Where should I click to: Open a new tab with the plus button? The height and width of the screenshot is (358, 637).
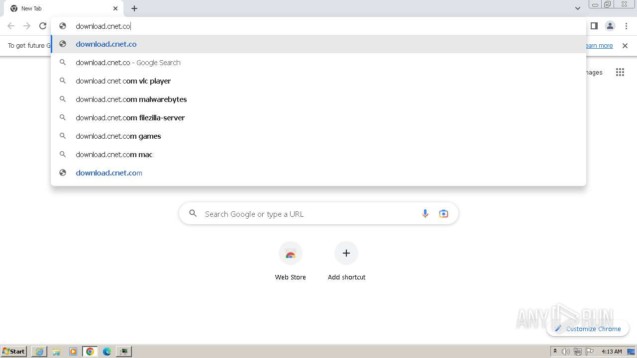click(134, 8)
